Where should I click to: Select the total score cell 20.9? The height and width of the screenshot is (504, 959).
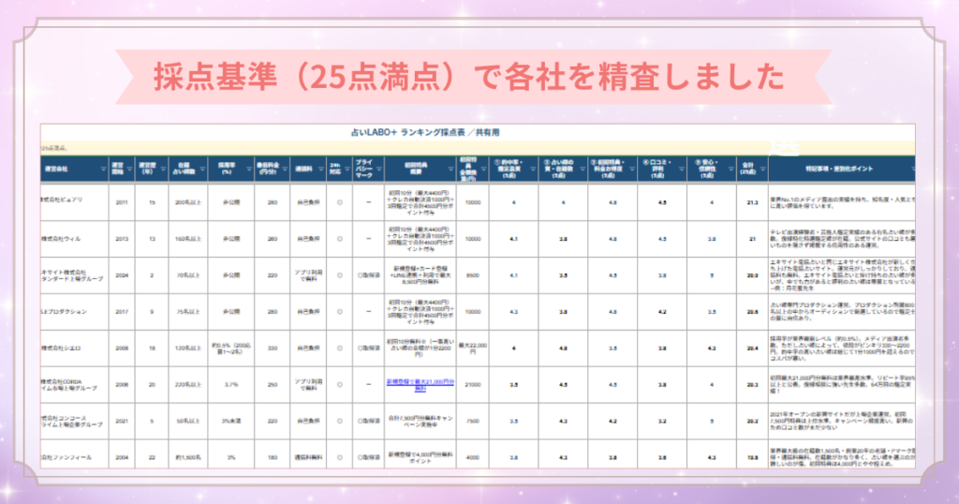pyautogui.click(x=752, y=275)
